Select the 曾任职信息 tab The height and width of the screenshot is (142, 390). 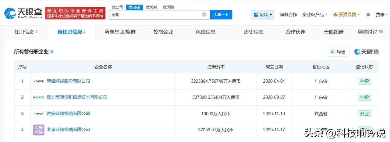pyautogui.click(x=71, y=32)
